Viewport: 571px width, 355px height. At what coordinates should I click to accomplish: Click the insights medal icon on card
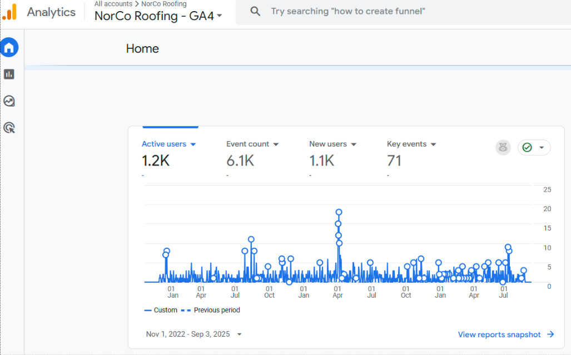coord(503,147)
